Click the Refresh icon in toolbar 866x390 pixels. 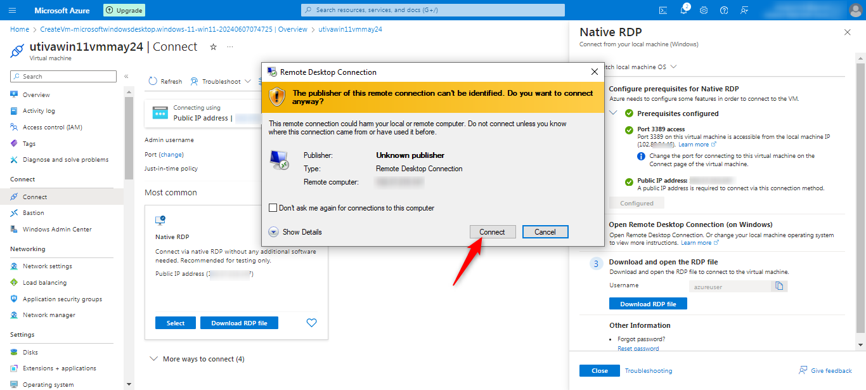click(153, 81)
